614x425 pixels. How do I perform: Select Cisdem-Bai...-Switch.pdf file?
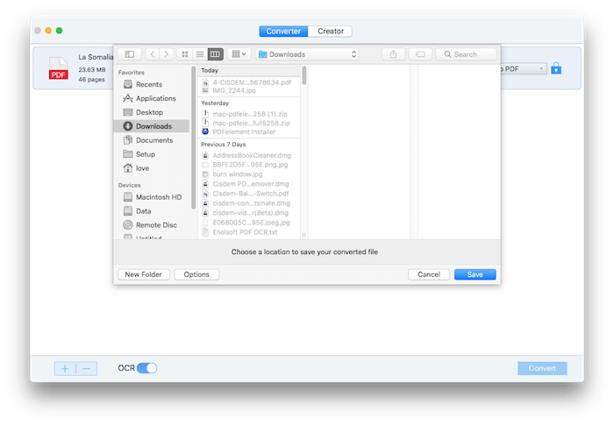pos(249,195)
